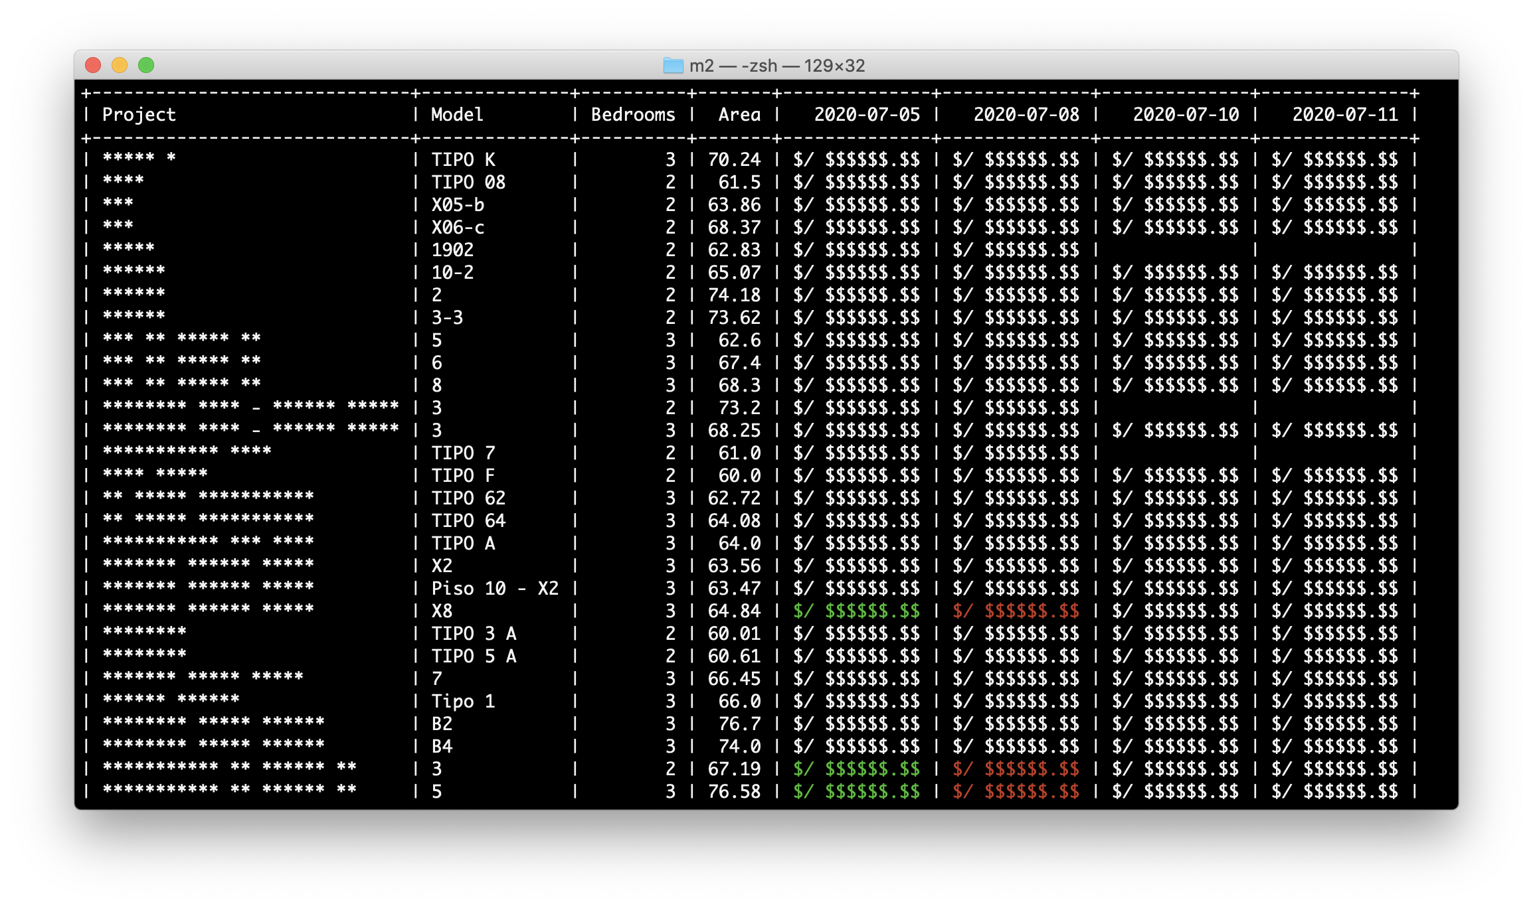Click the X05-b model entry
Viewport: 1533px width, 908px height.
click(x=458, y=205)
